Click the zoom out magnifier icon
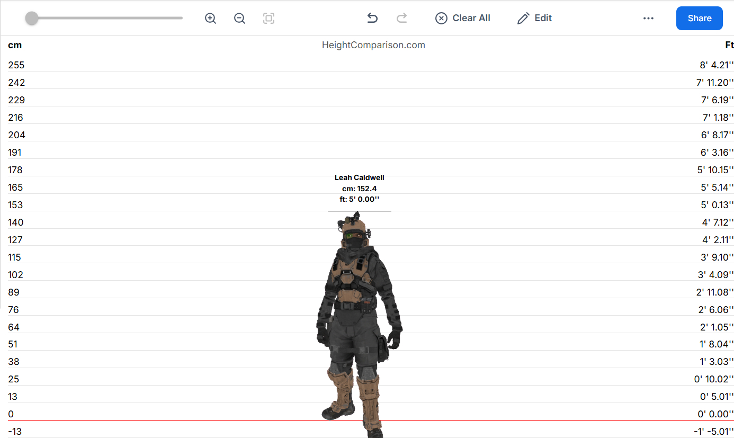734x438 pixels. pos(239,19)
